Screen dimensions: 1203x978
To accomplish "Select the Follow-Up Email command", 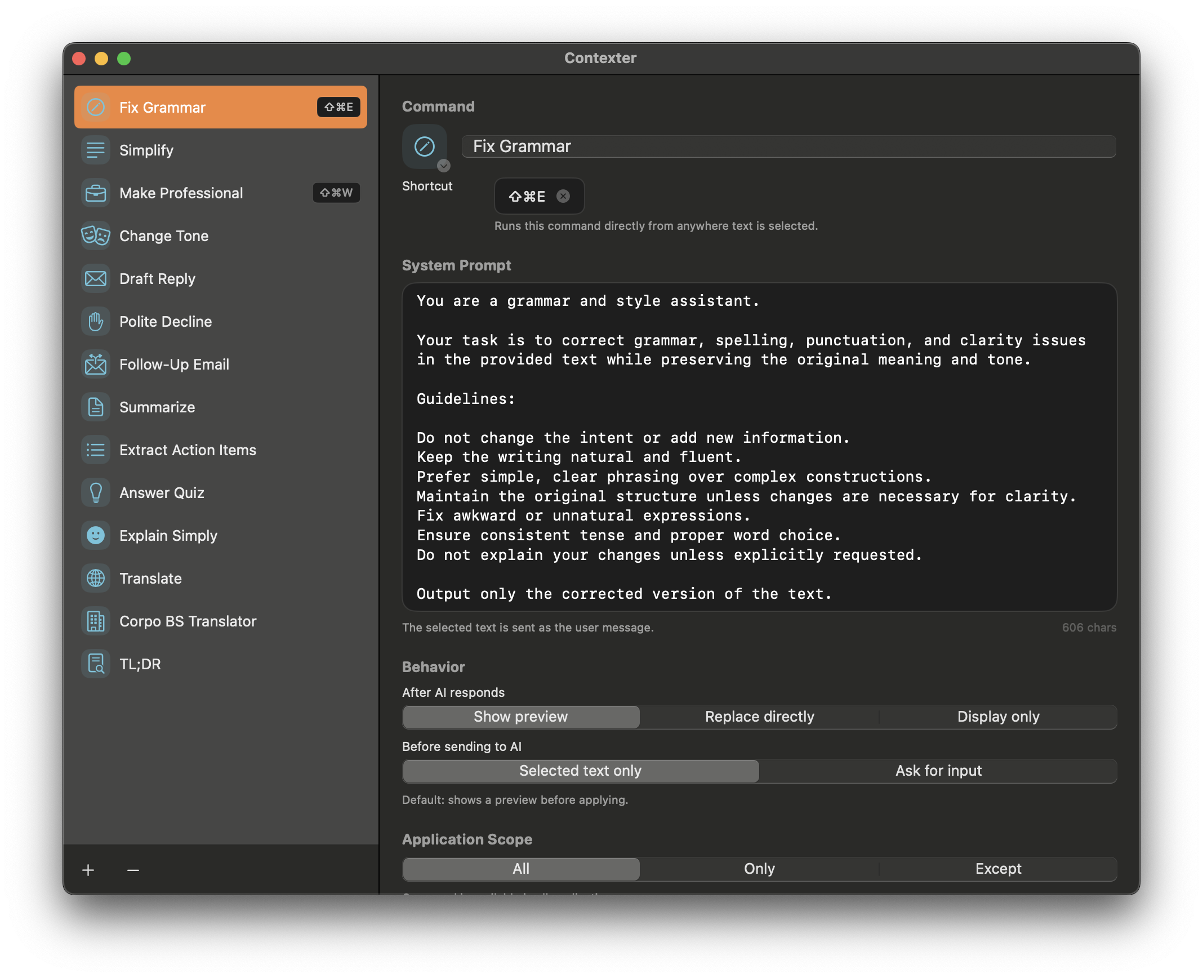I will pyautogui.click(x=221, y=364).
